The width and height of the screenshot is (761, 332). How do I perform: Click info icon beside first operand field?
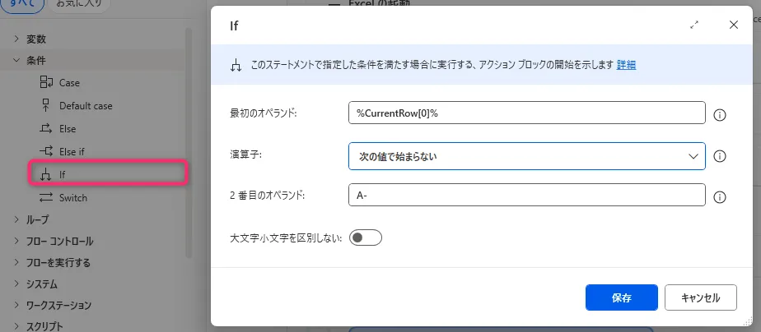(719, 113)
